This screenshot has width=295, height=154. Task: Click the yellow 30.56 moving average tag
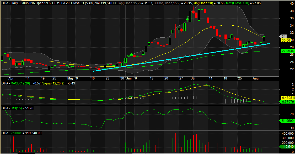[x=285, y=41]
